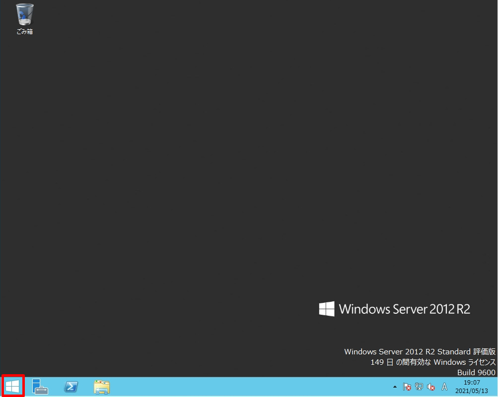Click the muted speaker volume icon
The height and width of the screenshot is (397, 498).
[431, 387]
